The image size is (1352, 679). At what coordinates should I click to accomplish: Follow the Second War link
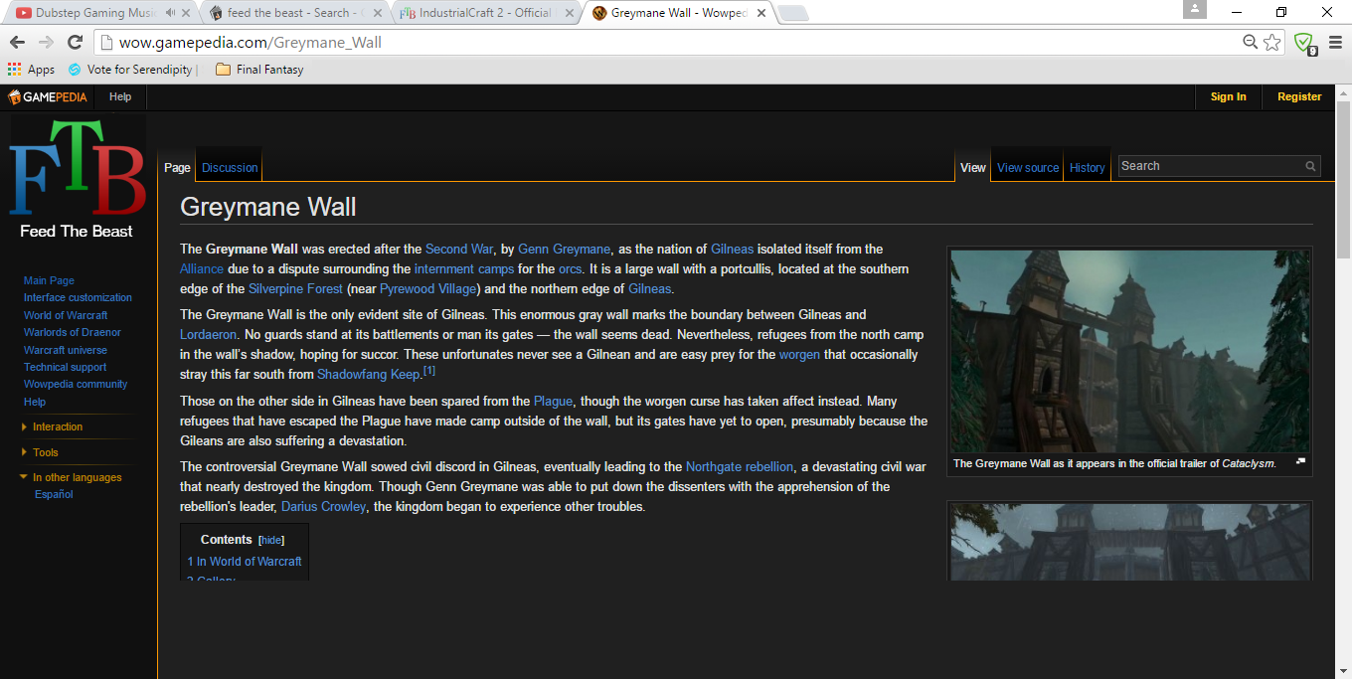(x=459, y=249)
